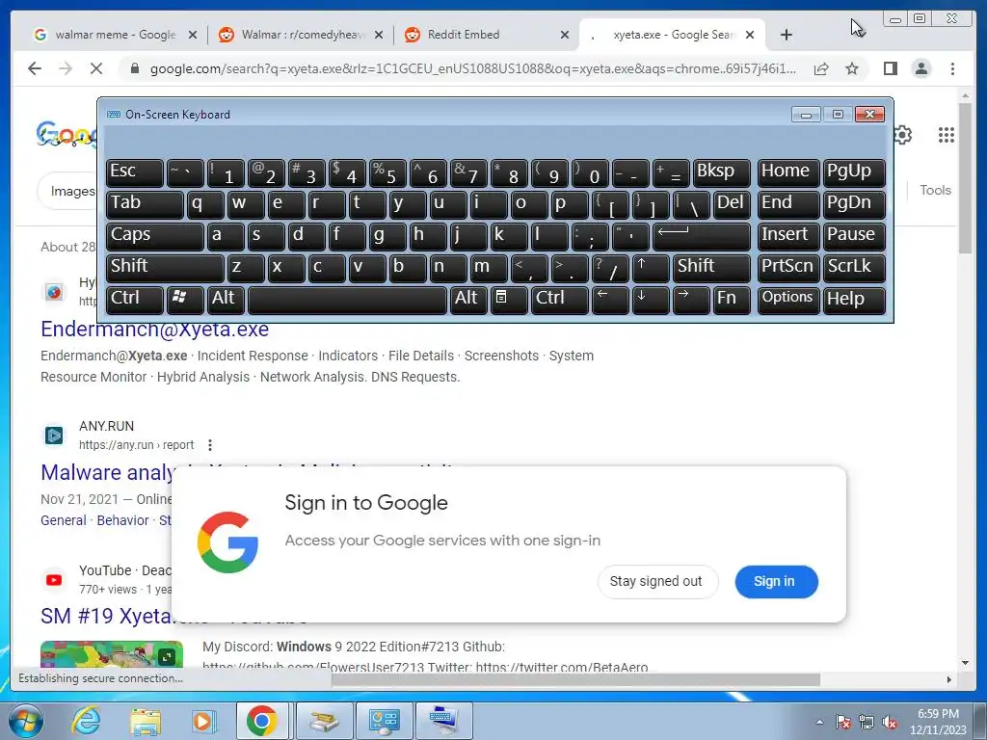The image size is (987, 740).
Task: Open a new tab with plus button
Action: coord(787,35)
